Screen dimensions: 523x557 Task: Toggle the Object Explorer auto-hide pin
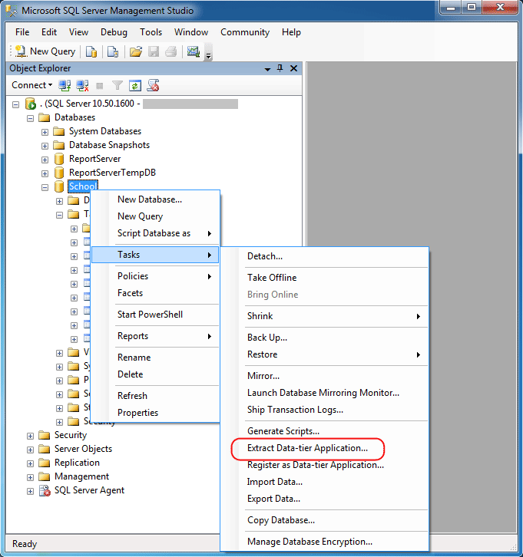click(x=280, y=68)
